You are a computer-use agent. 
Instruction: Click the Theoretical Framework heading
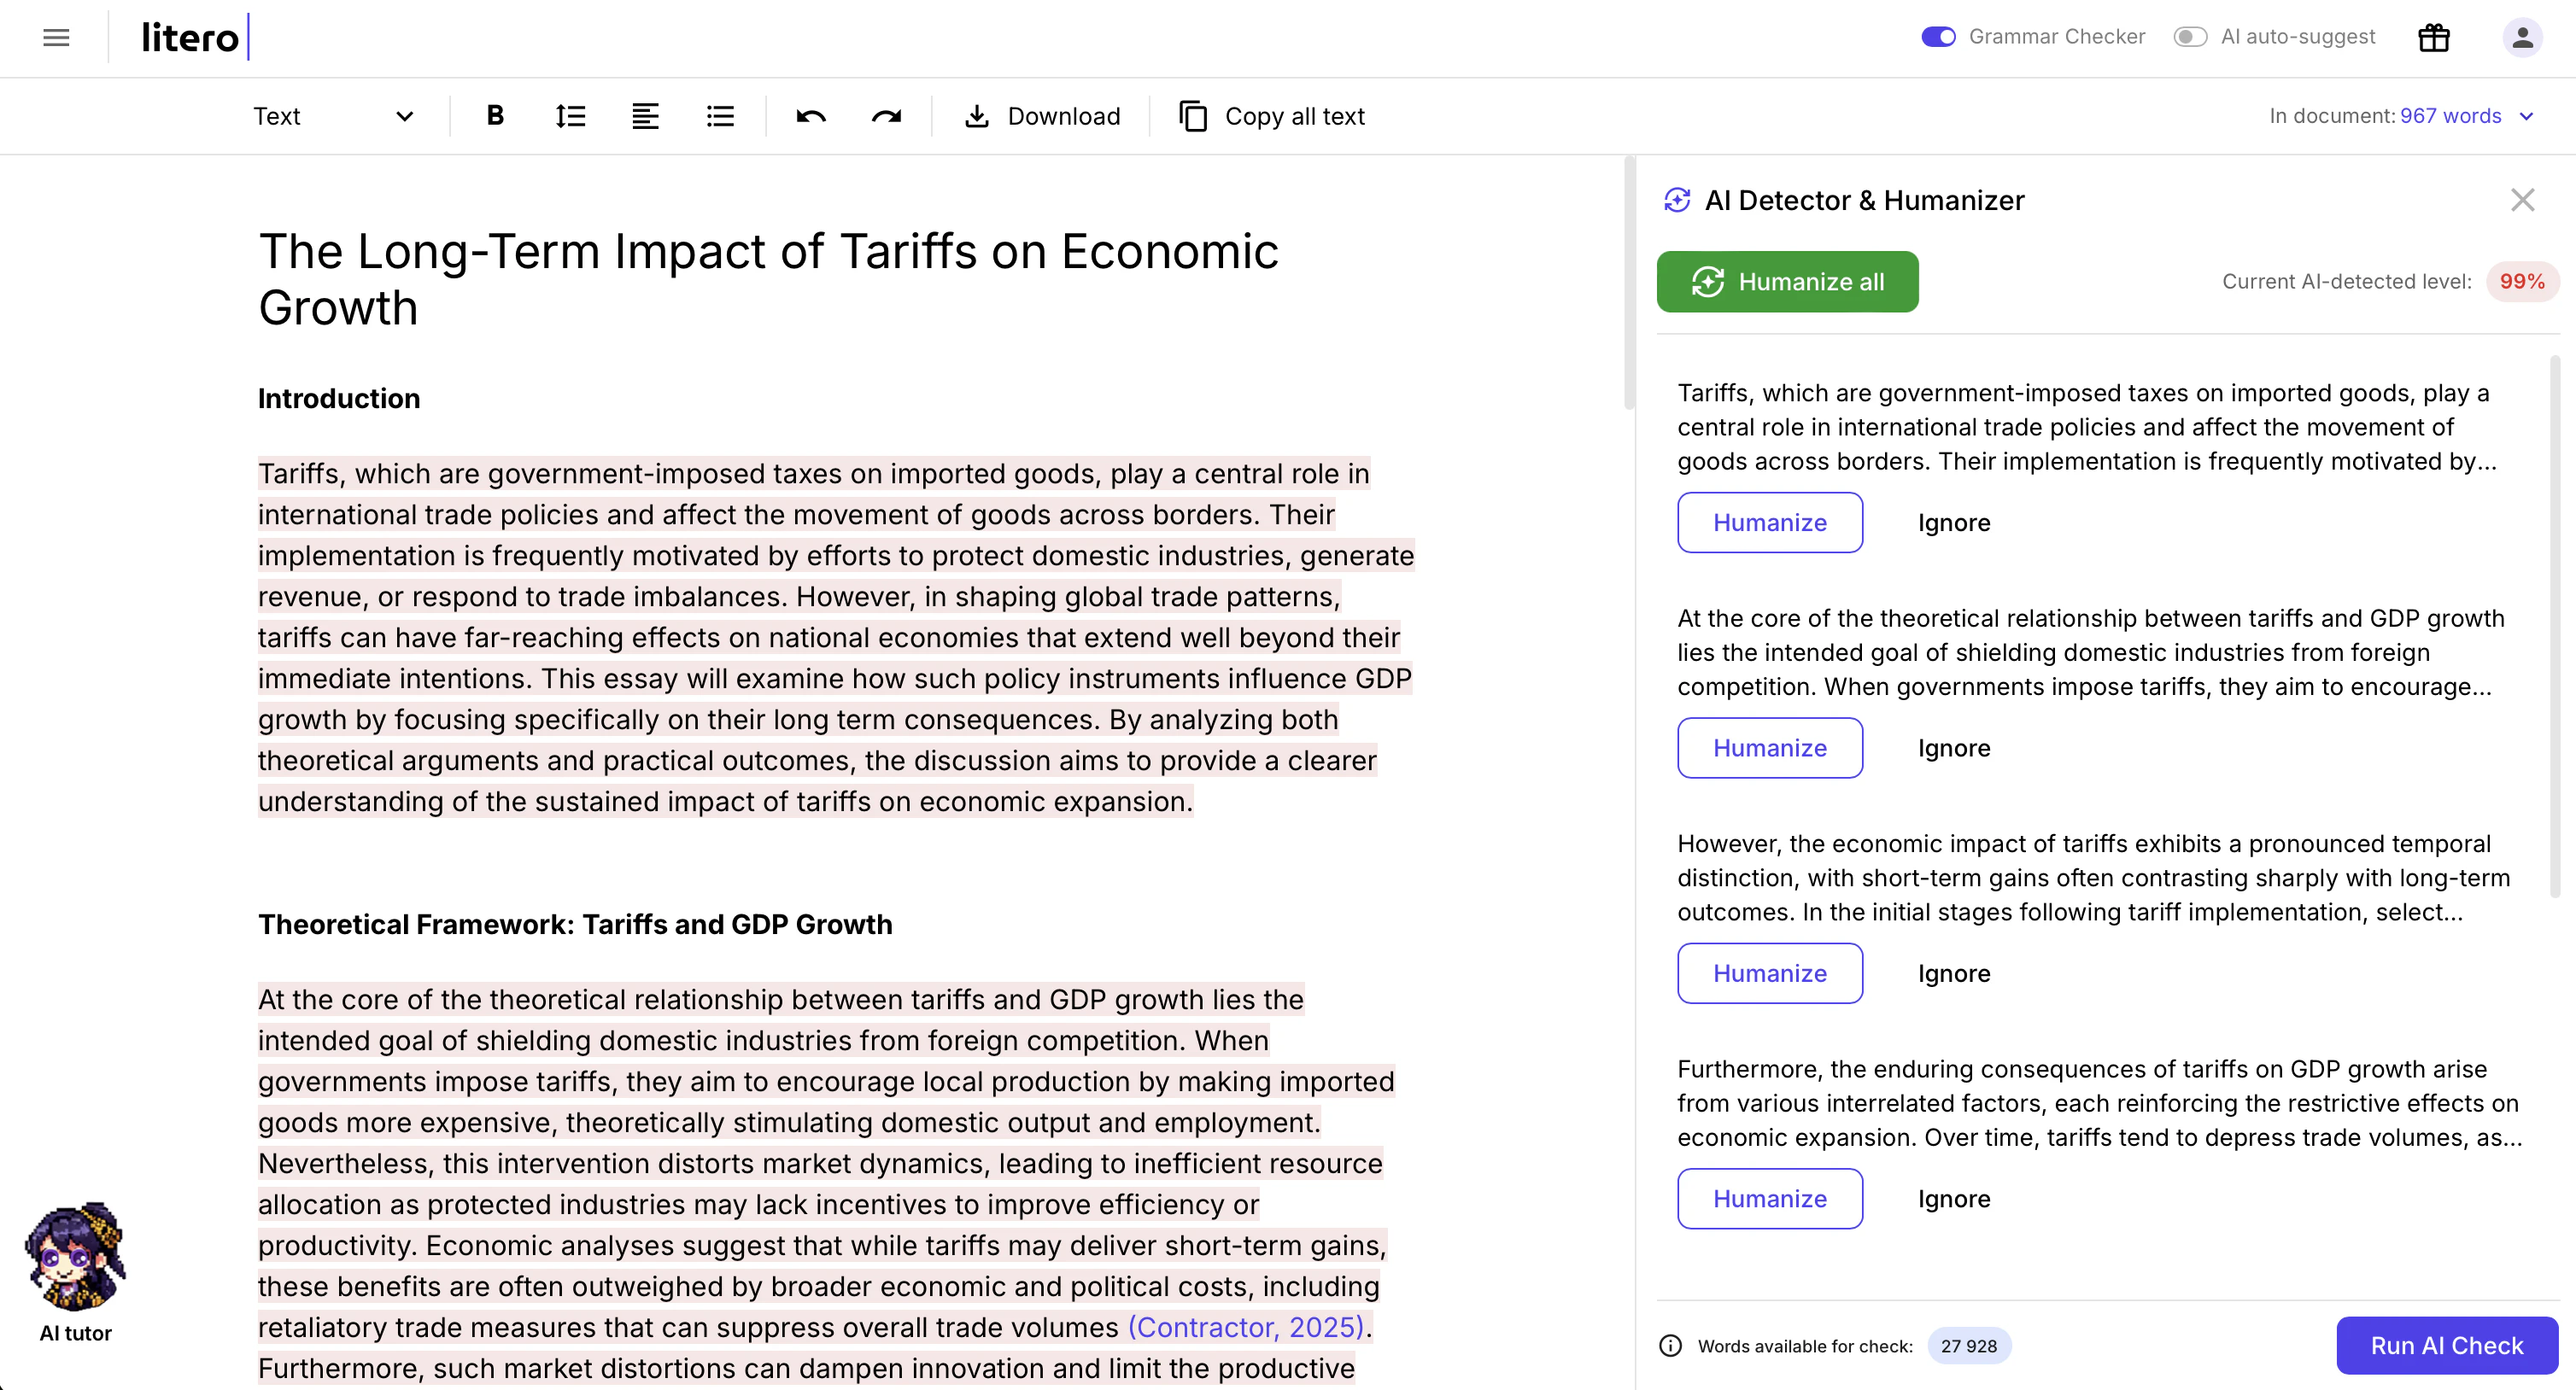point(575,924)
